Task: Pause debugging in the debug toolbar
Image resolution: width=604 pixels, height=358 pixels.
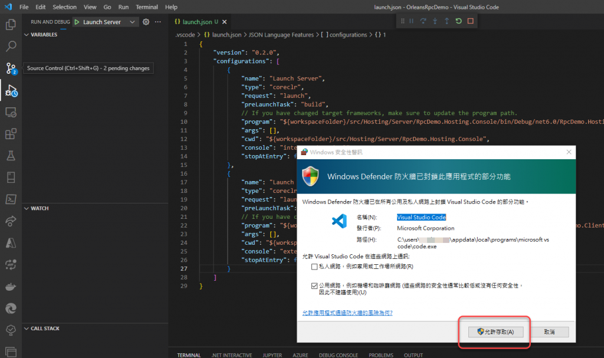Action: click(x=411, y=21)
